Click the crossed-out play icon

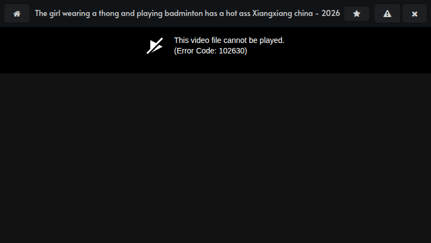click(x=155, y=46)
